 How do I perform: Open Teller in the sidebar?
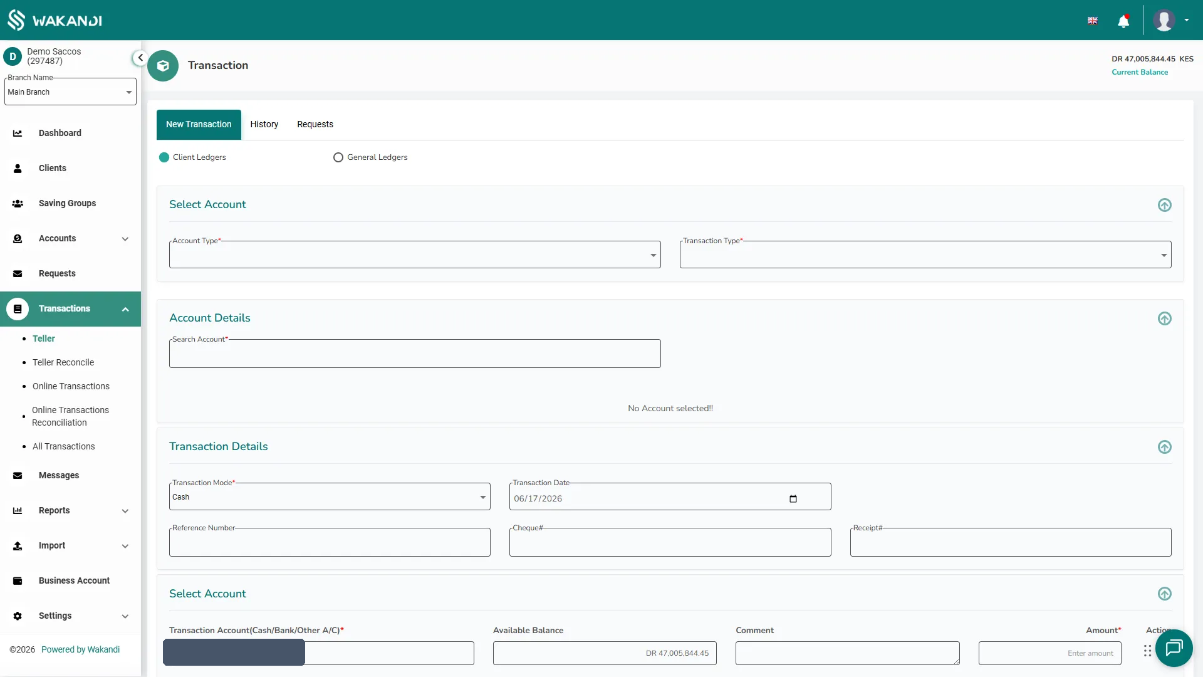coord(44,338)
